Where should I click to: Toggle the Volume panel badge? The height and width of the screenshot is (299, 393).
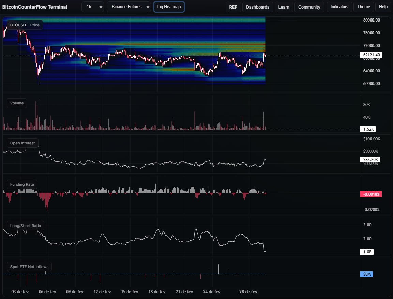click(17, 103)
